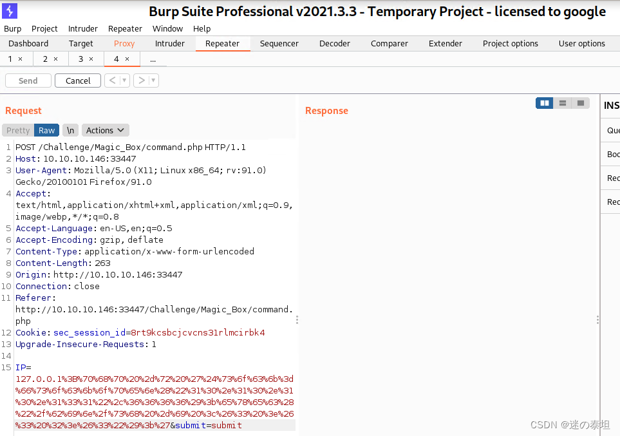Open the Project menu
620x436 pixels.
[x=44, y=29]
